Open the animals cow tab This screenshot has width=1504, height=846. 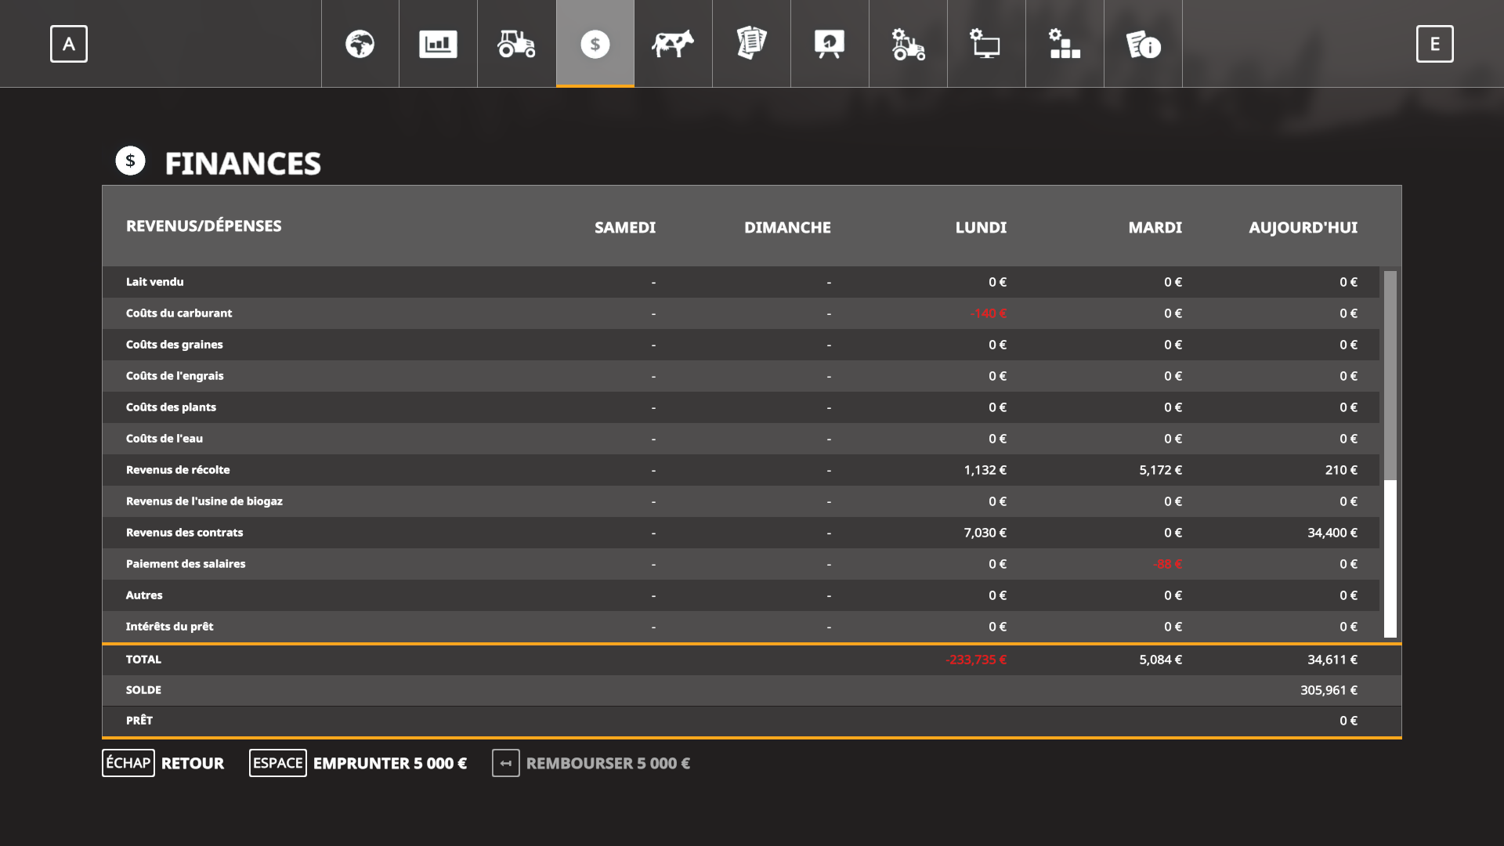[x=674, y=44]
